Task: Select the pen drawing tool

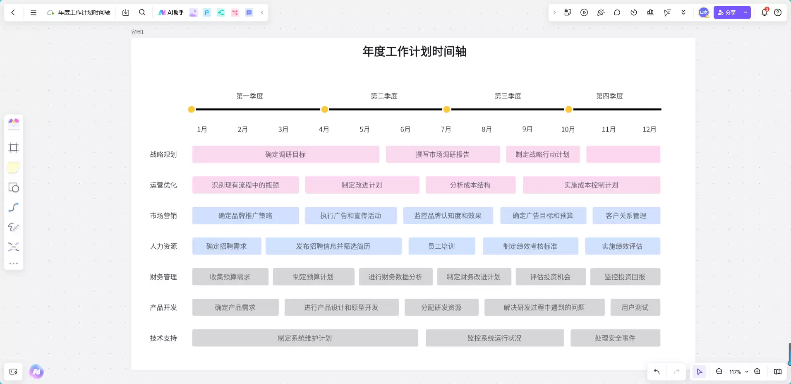Action: [14, 227]
